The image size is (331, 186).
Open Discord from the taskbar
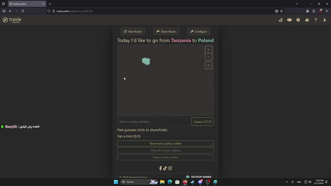pos(200,182)
